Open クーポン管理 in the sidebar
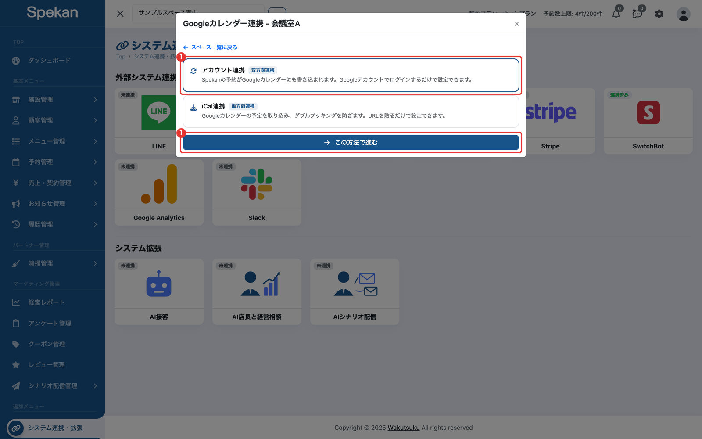This screenshot has width=702, height=439. tap(53, 344)
